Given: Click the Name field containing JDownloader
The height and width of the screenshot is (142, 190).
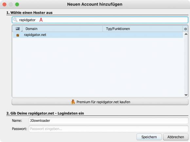Looking at the screenshot, I should click(108, 120).
